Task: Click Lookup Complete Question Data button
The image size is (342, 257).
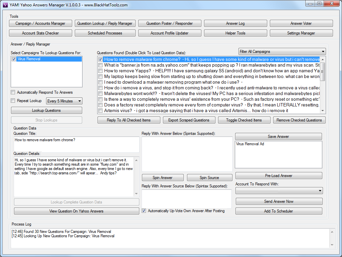Action: click(76, 202)
